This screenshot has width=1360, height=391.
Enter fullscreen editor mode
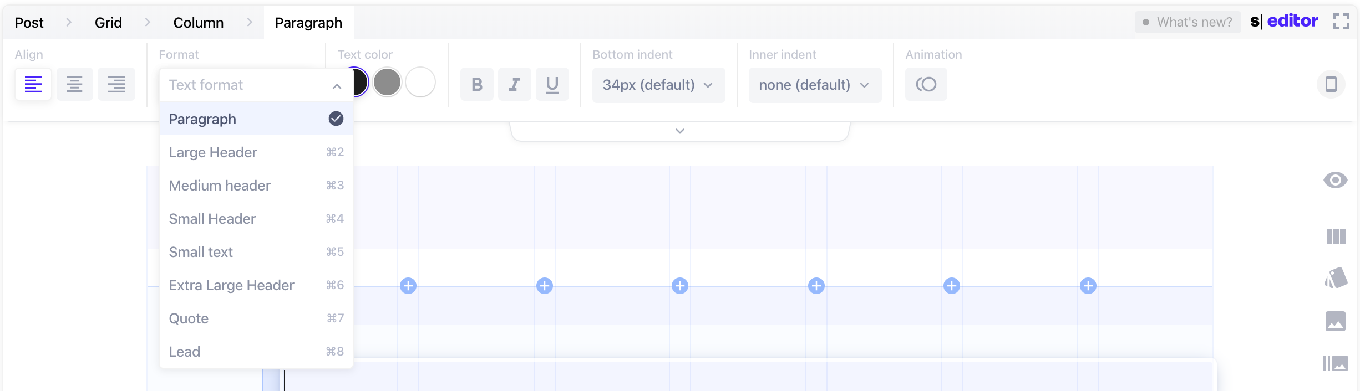click(x=1341, y=22)
